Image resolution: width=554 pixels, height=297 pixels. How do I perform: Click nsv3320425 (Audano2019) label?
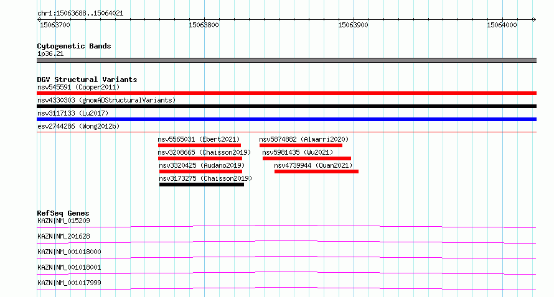pos(202,165)
